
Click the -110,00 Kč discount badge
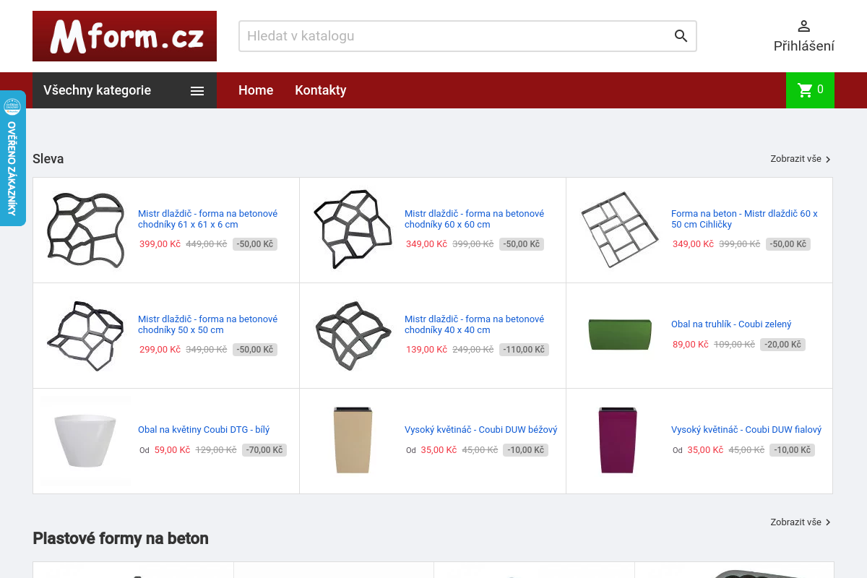(x=524, y=350)
